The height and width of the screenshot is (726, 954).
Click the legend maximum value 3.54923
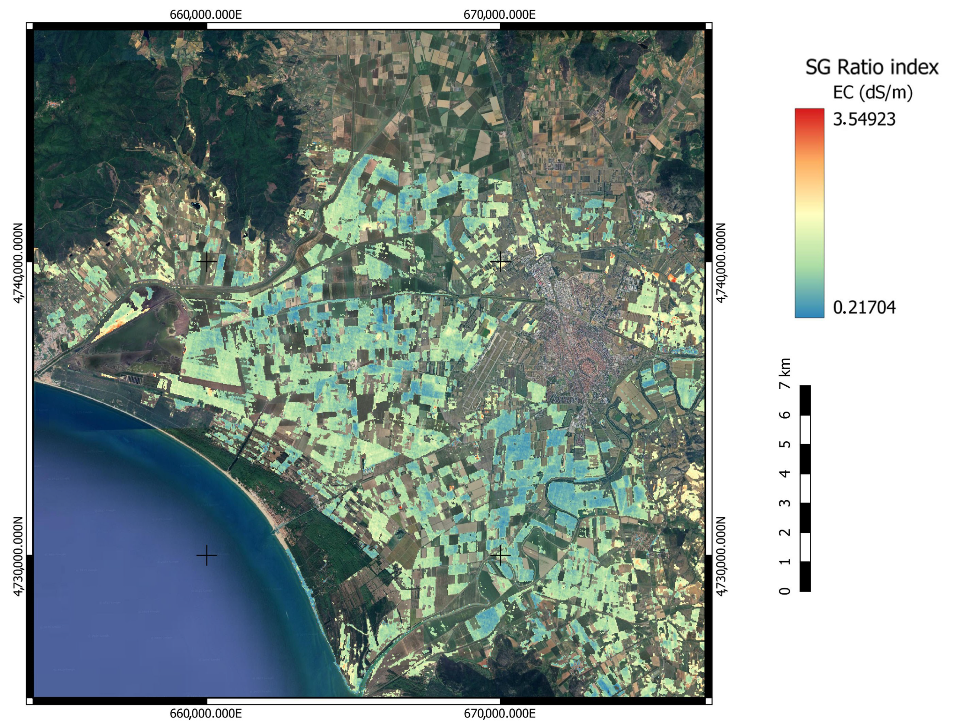tap(864, 119)
